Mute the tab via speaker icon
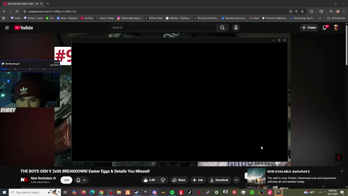 pos(37,4)
